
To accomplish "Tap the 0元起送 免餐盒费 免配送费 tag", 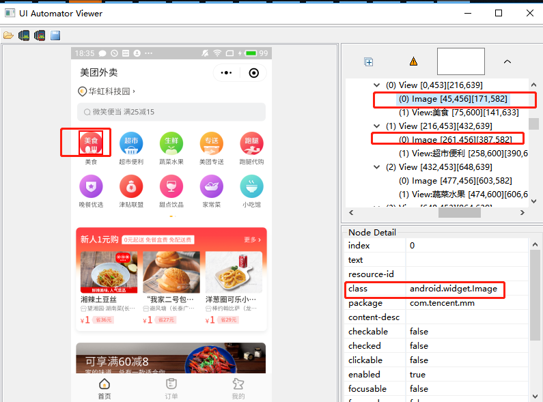I will (158, 240).
